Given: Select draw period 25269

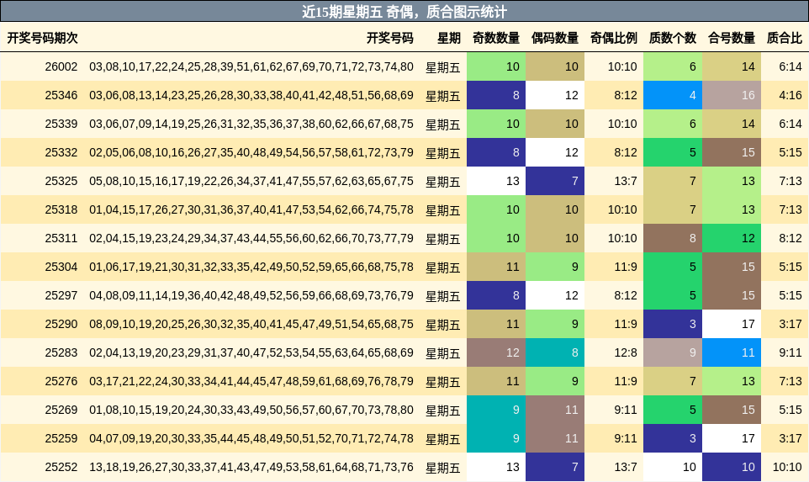Looking at the screenshot, I should [x=61, y=410].
